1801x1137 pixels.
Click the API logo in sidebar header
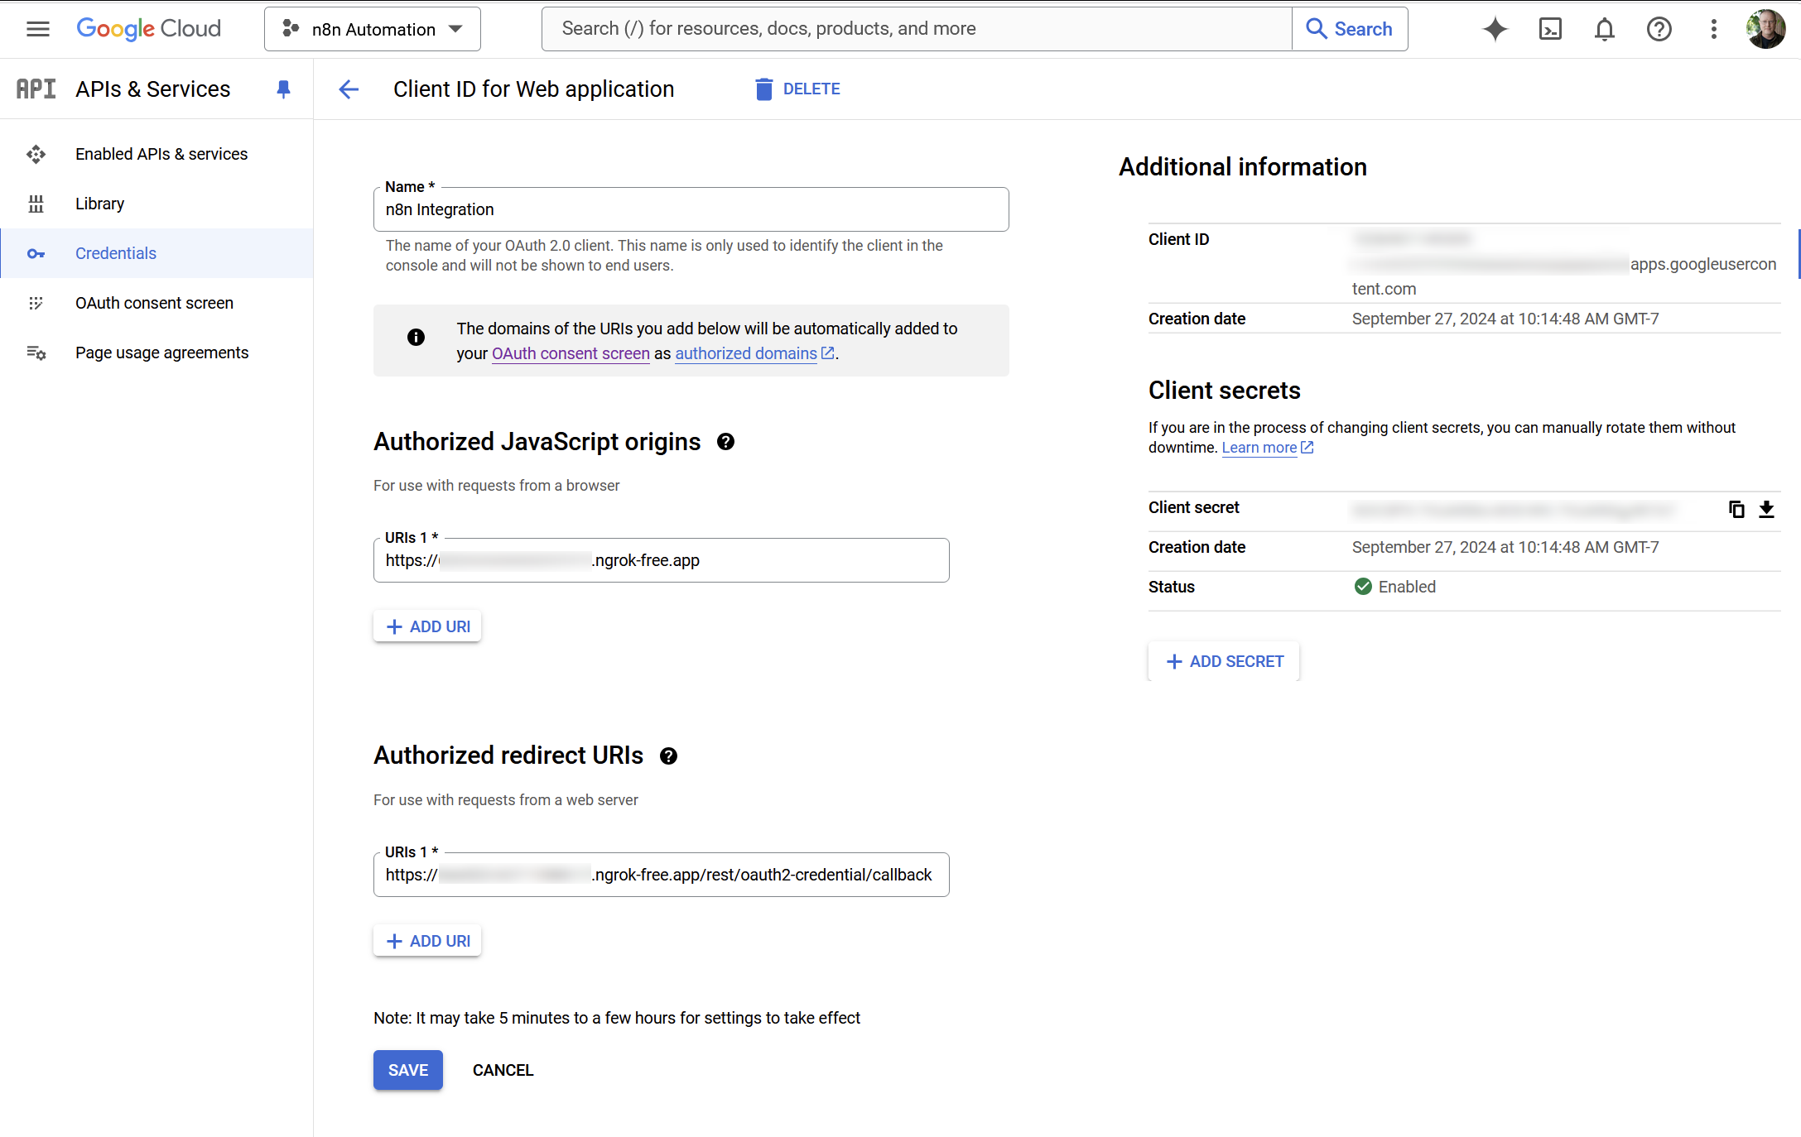[x=36, y=89]
